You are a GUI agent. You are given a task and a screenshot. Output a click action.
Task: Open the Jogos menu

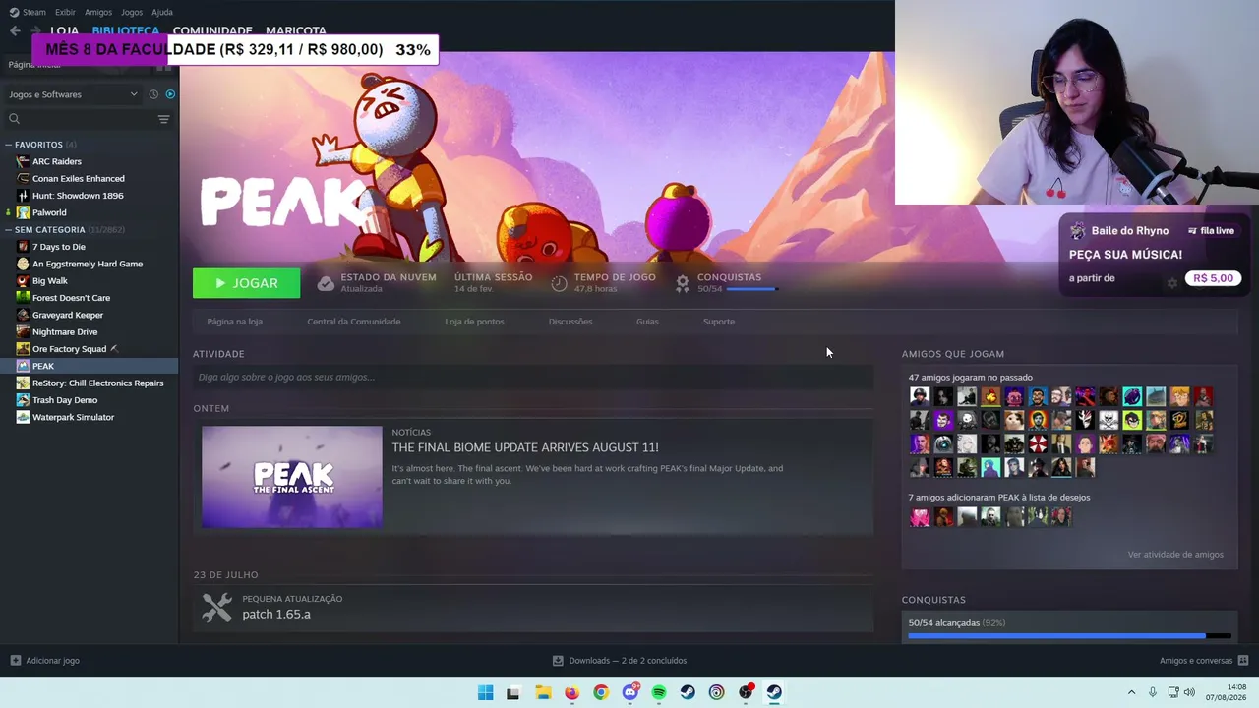pos(132,12)
